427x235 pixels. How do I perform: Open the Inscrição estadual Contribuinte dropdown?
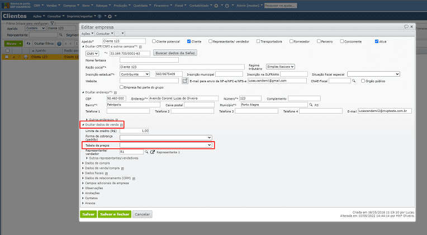135,74
